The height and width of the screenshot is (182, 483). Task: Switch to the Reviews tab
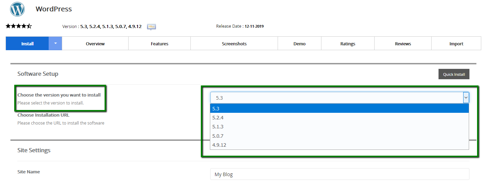pyautogui.click(x=403, y=44)
